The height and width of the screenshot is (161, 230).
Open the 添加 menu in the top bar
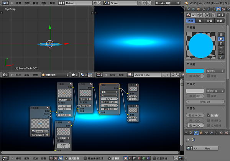pos(27,3)
